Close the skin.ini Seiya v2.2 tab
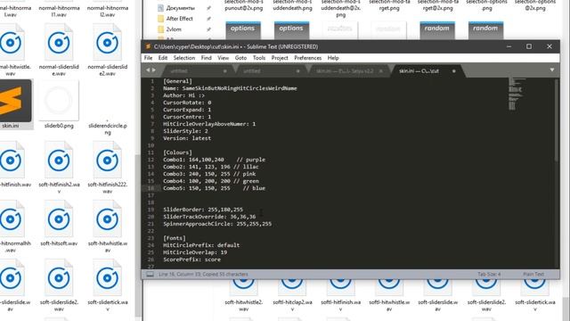Viewport: 570px width, 321px height. click(381, 71)
